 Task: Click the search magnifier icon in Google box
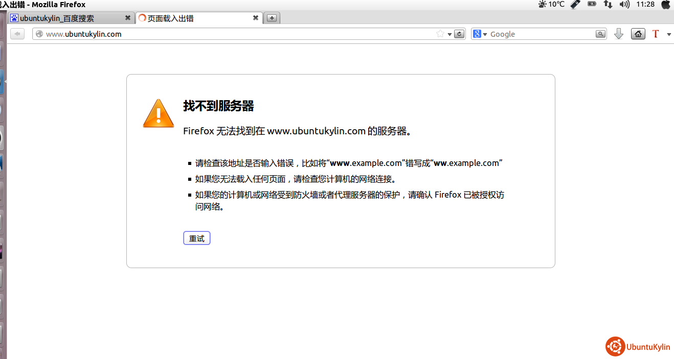(x=600, y=34)
